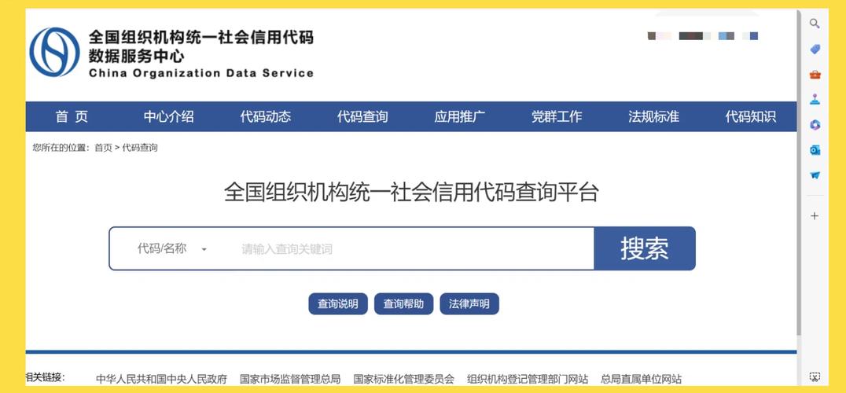Click the search icon in browser sidebar
The height and width of the screenshot is (393, 846).
815,24
